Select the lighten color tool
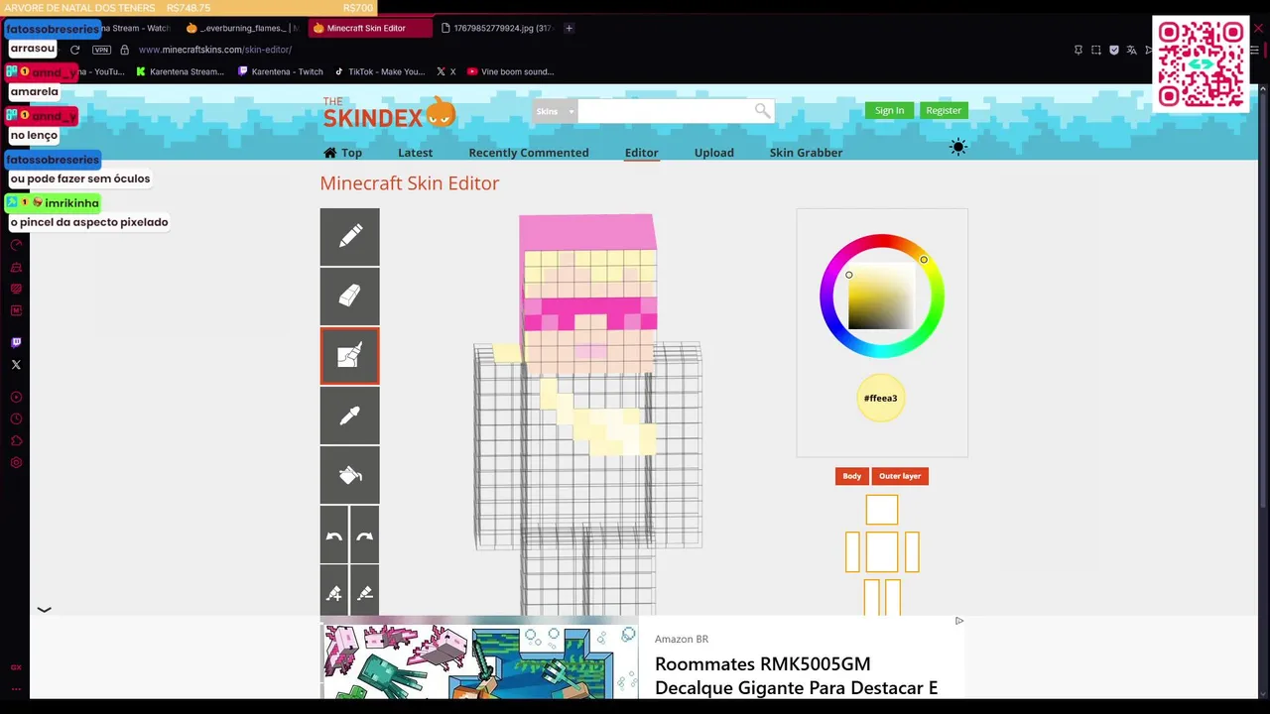Screen dimensions: 1270x714 pos(334,592)
